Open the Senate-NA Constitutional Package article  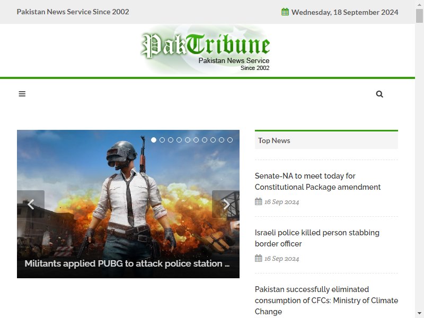tap(317, 181)
